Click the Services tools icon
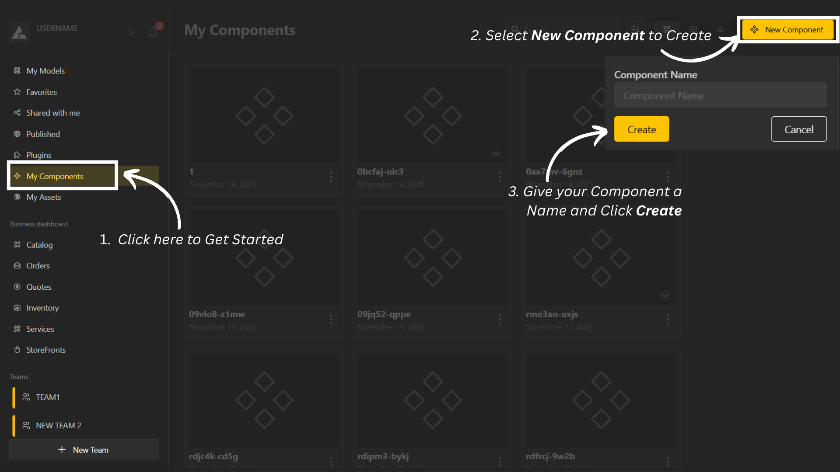Screen dimensions: 840x472 tap(17, 329)
